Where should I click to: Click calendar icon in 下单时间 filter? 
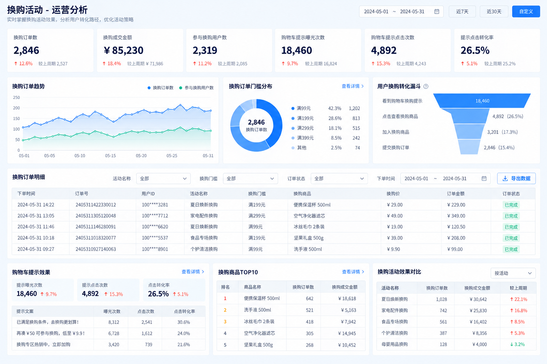[x=484, y=178]
